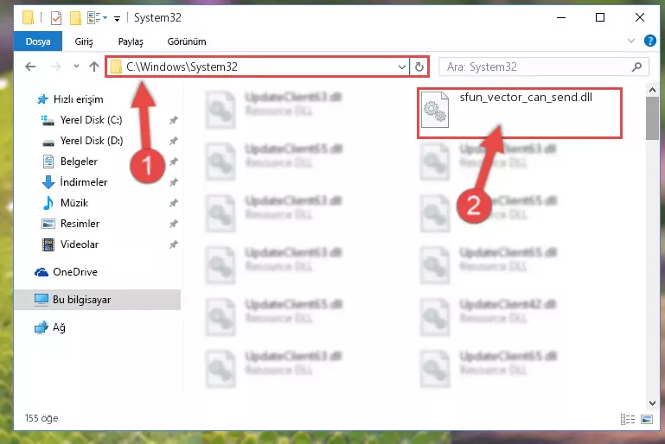This screenshot has height=444, width=665.
Task: Click the Ara: System32 search box
Action: pyautogui.click(x=544, y=67)
